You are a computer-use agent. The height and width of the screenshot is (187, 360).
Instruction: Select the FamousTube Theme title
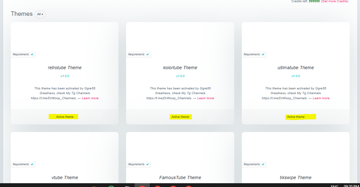point(180,178)
